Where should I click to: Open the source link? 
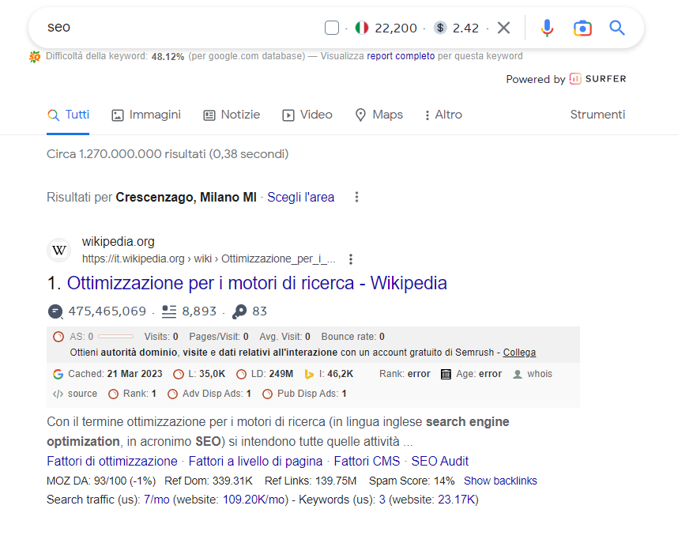pos(83,394)
